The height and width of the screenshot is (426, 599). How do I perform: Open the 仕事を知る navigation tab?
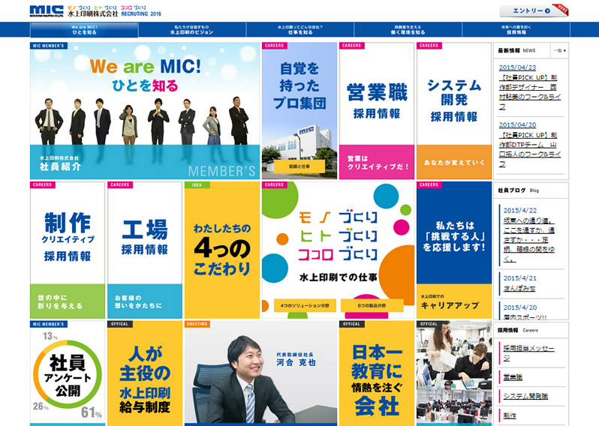pos(300,30)
